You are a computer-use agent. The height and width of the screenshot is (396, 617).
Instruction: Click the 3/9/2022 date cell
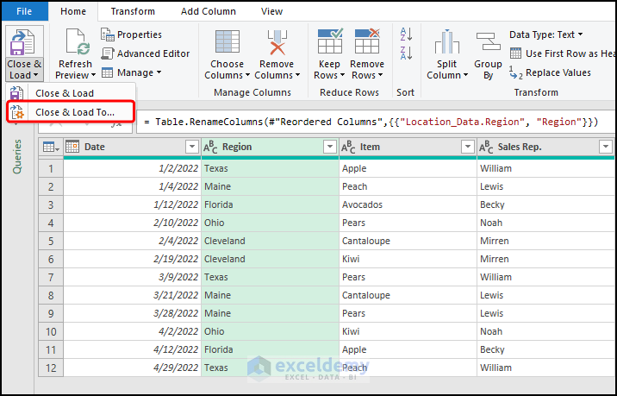click(132, 277)
